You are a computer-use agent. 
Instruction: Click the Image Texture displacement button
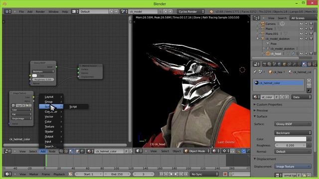(293, 167)
